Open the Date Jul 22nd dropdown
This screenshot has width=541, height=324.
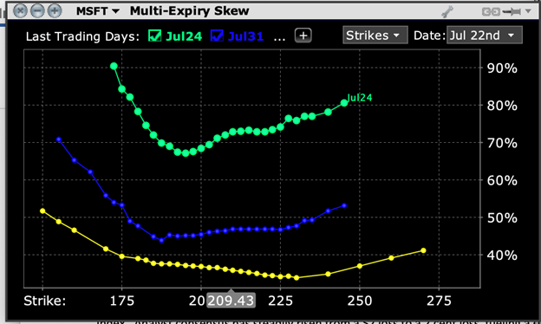485,36
